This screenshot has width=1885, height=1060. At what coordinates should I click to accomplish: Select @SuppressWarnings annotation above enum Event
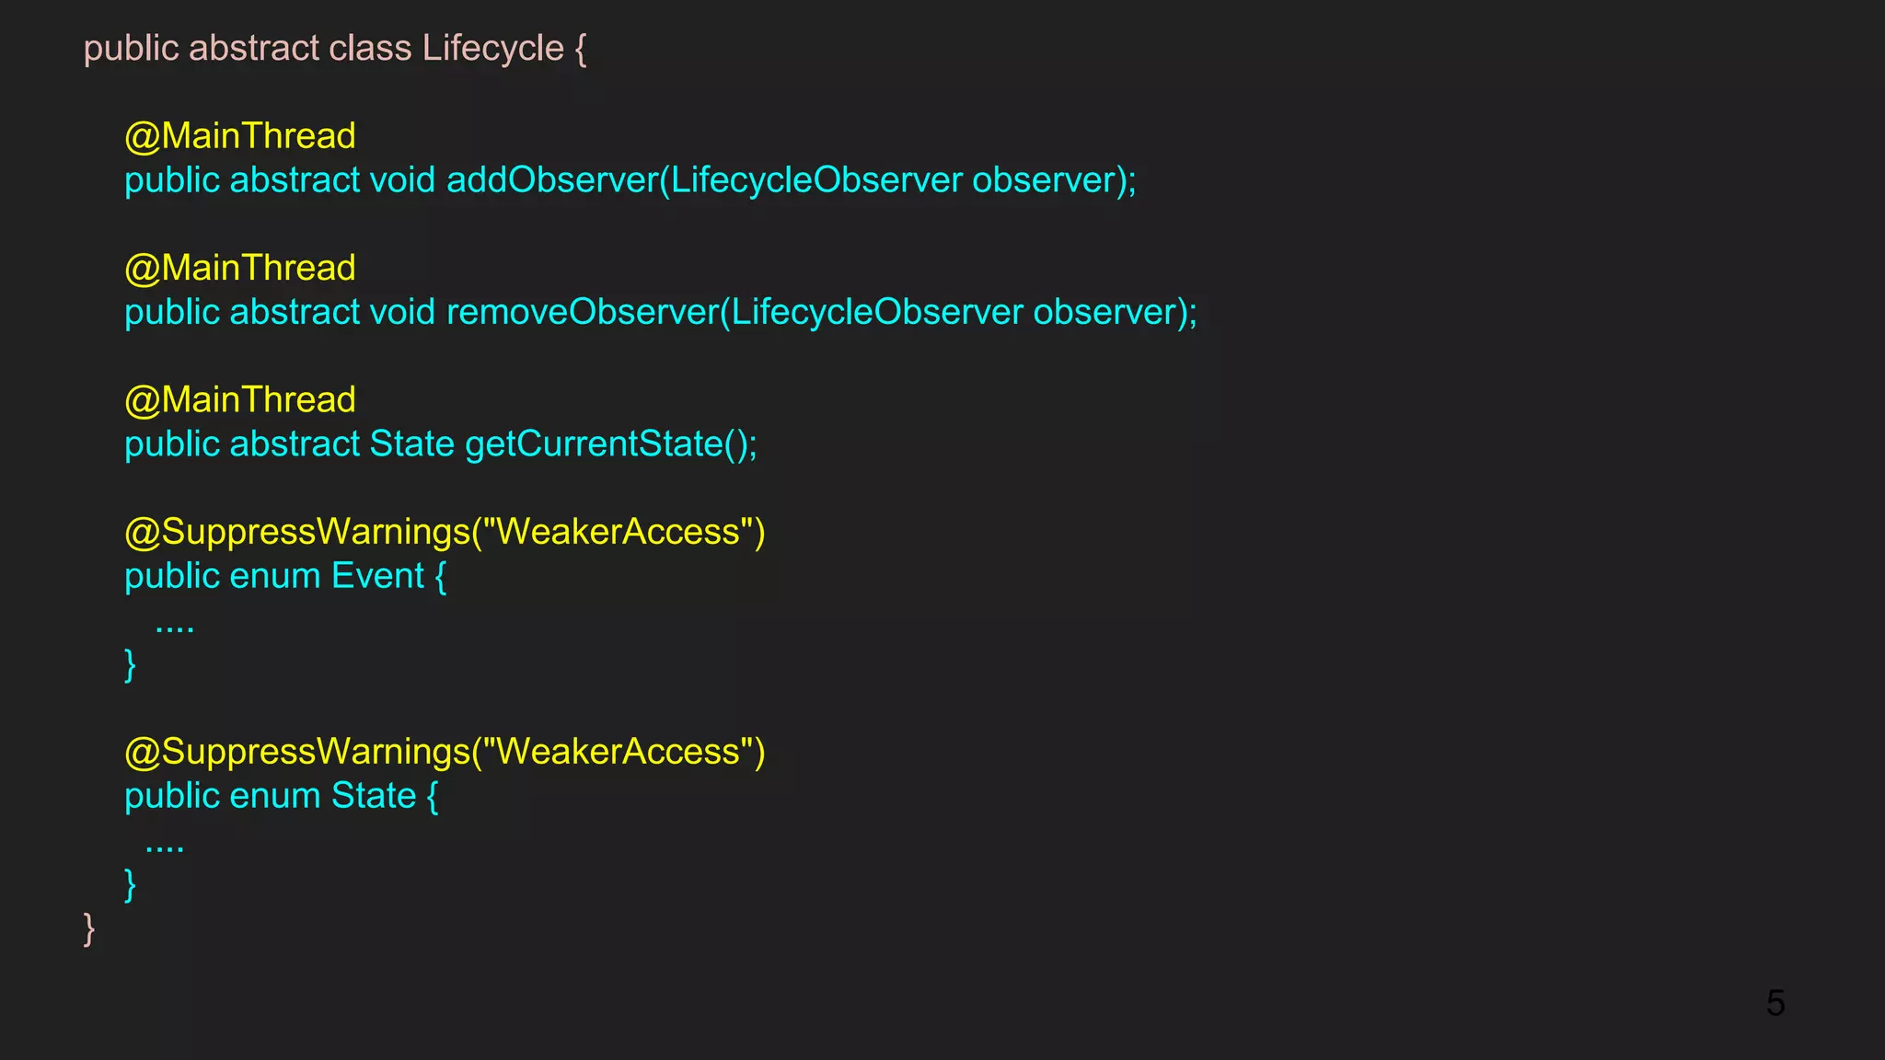[445, 533]
